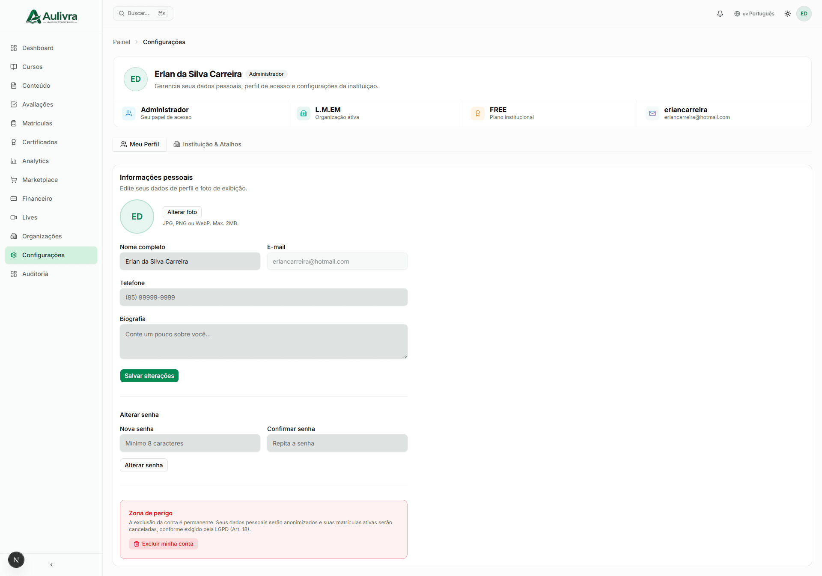Viewport: 822px width, 576px height.
Task: Click the Conteúdo document icon
Action: point(14,86)
